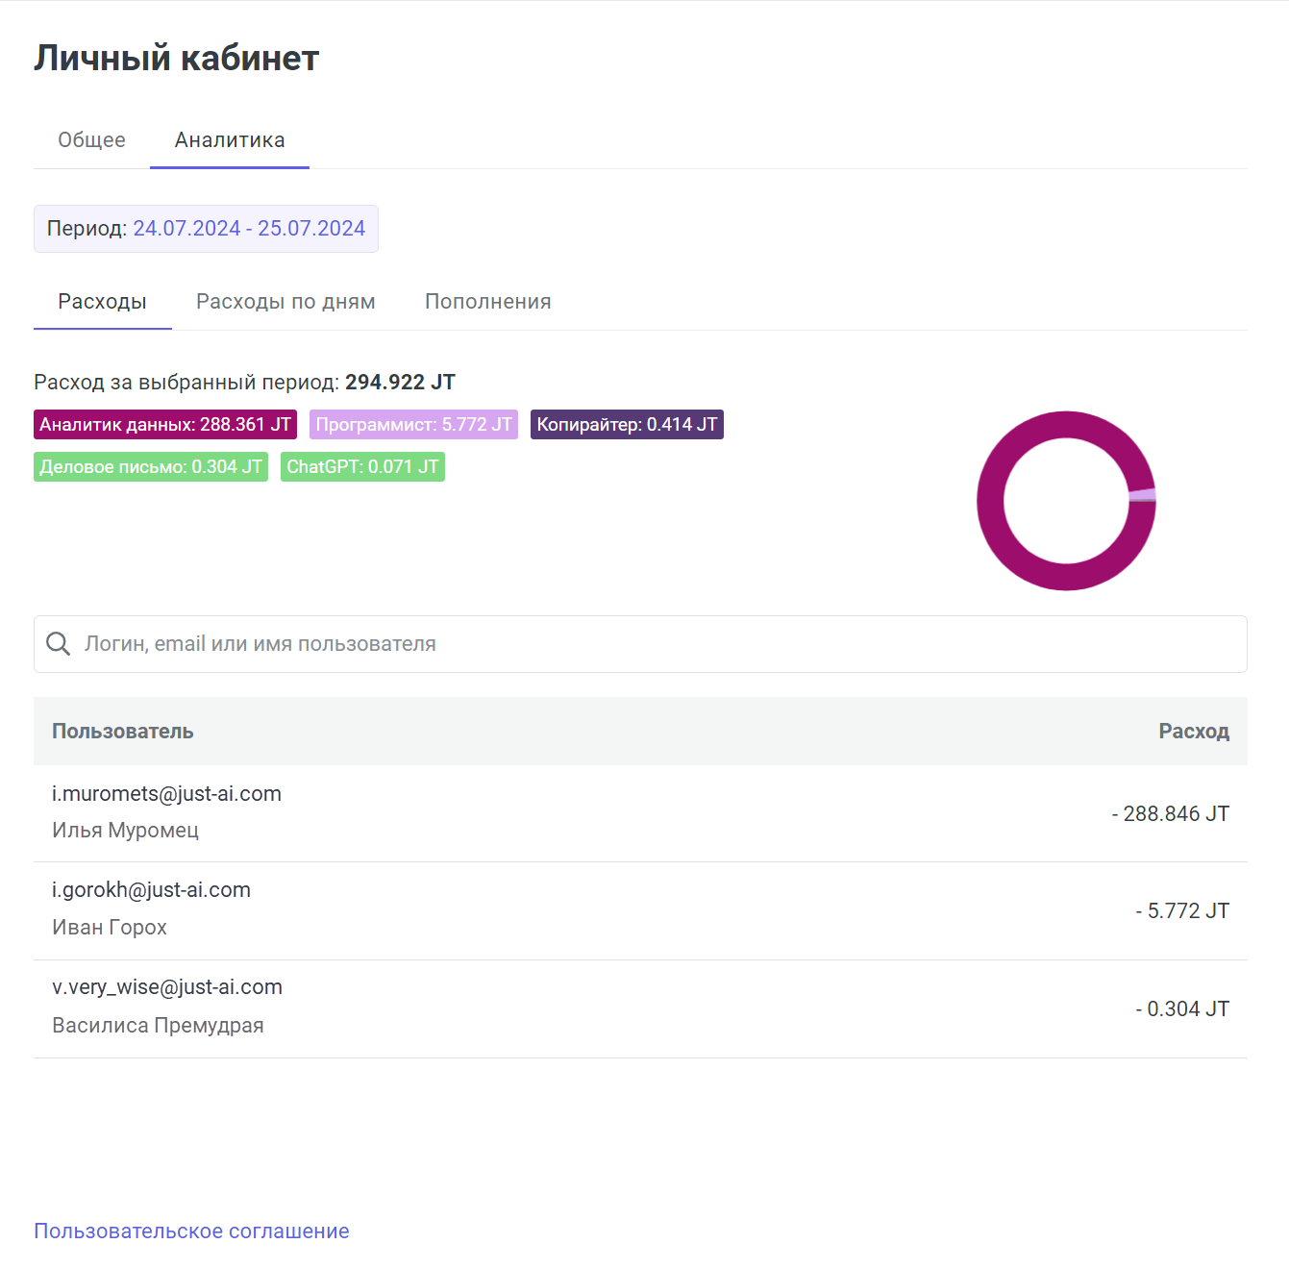Select the Аналитика tab
The height and width of the screenshot is (1269, 1289).
230,140
